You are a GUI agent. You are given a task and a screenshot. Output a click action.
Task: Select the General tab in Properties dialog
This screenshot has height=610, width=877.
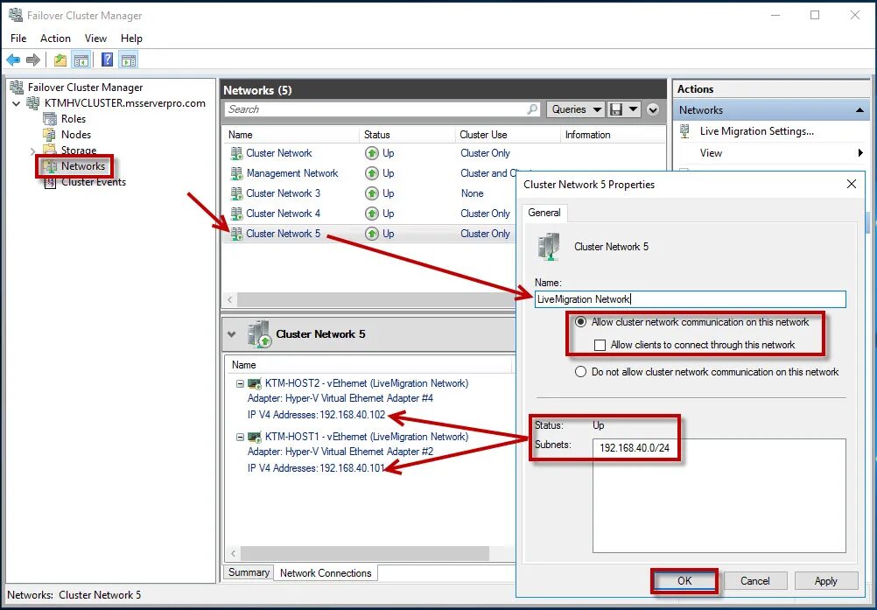tap(544, 213)
